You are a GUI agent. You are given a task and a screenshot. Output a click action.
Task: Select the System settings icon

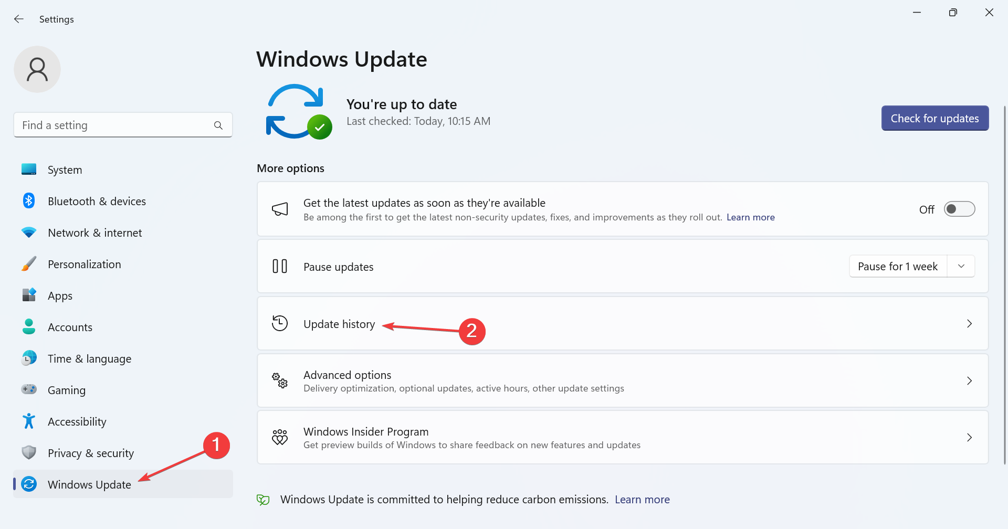[29, 169]
